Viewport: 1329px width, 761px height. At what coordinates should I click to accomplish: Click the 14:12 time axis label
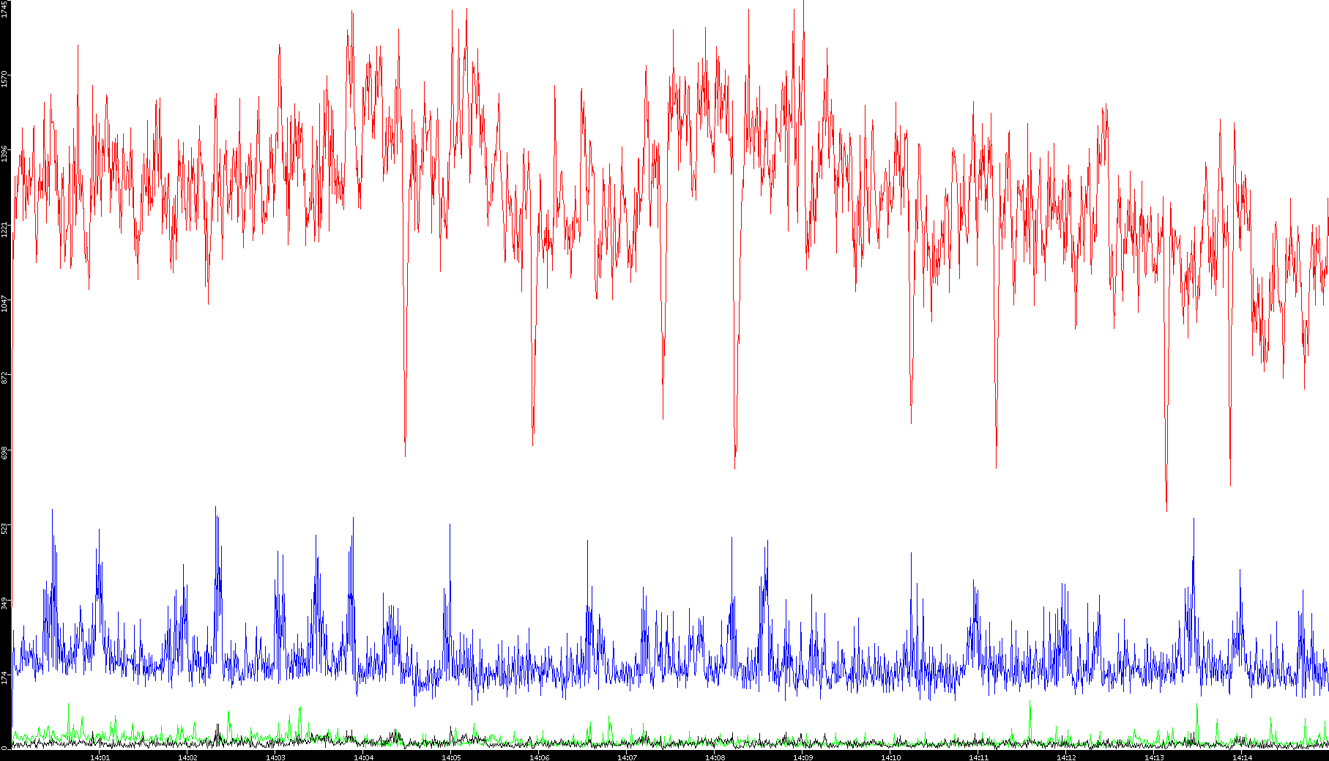click(x=1066, y=757)
